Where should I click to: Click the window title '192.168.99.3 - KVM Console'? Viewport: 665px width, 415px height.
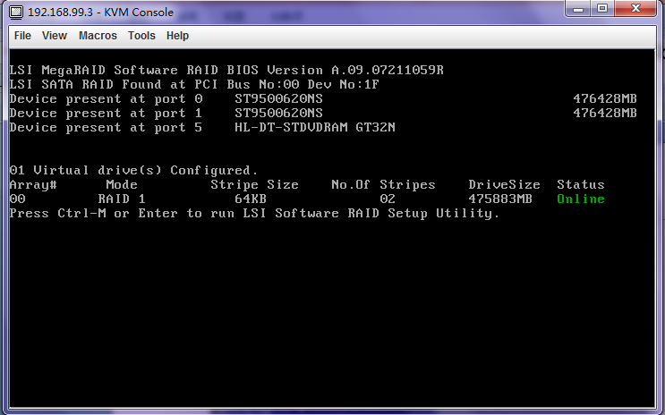pos(100,13)
